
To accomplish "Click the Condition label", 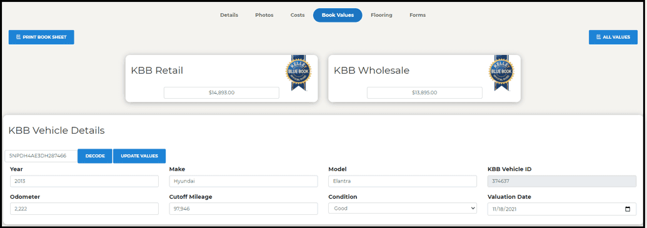I will (343, 197).
